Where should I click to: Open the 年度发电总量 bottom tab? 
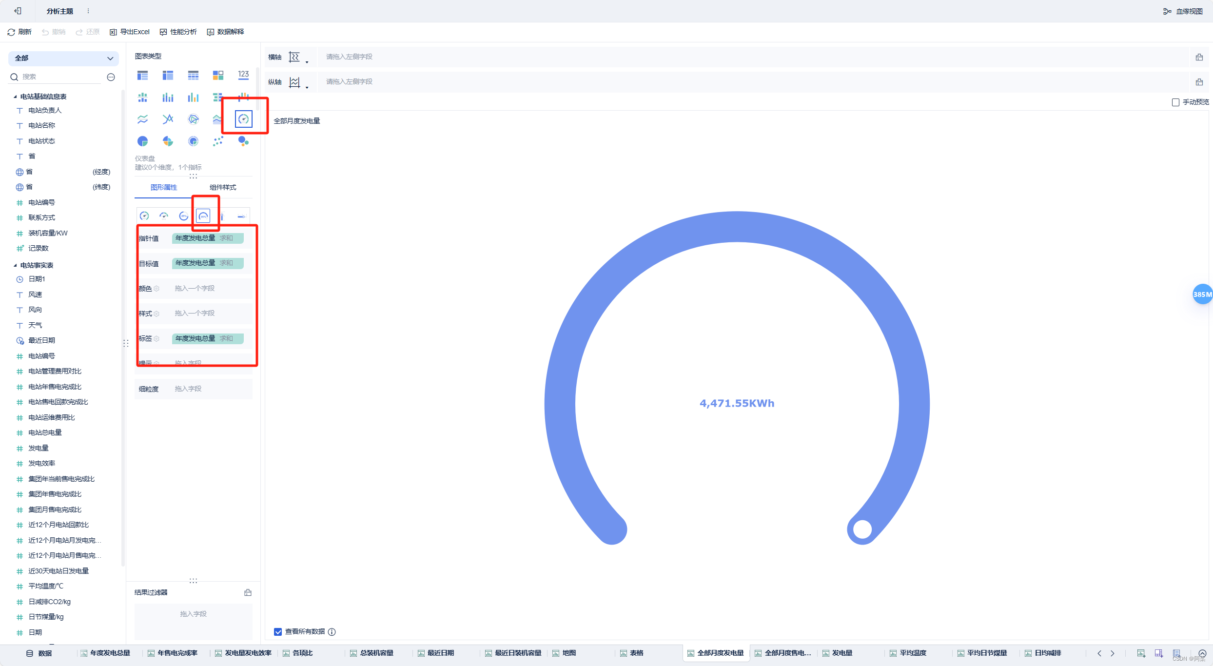pyautogui.click(x=106, y=653)
